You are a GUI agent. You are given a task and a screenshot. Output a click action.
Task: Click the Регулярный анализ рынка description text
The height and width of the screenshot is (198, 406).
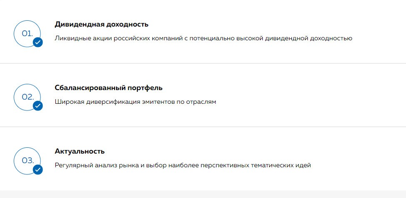tap(183, 166)
